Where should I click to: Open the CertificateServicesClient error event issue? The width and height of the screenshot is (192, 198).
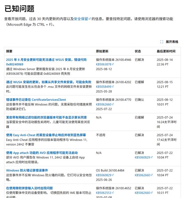[x=36, y=100]
